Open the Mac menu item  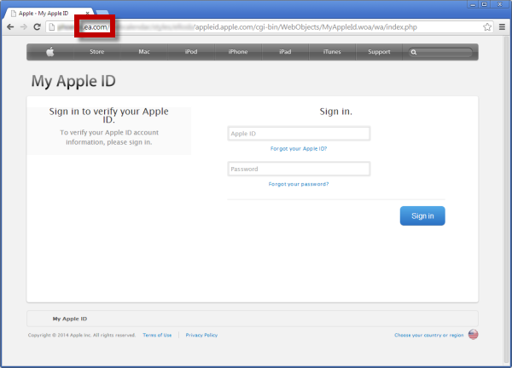pos(144,52)
